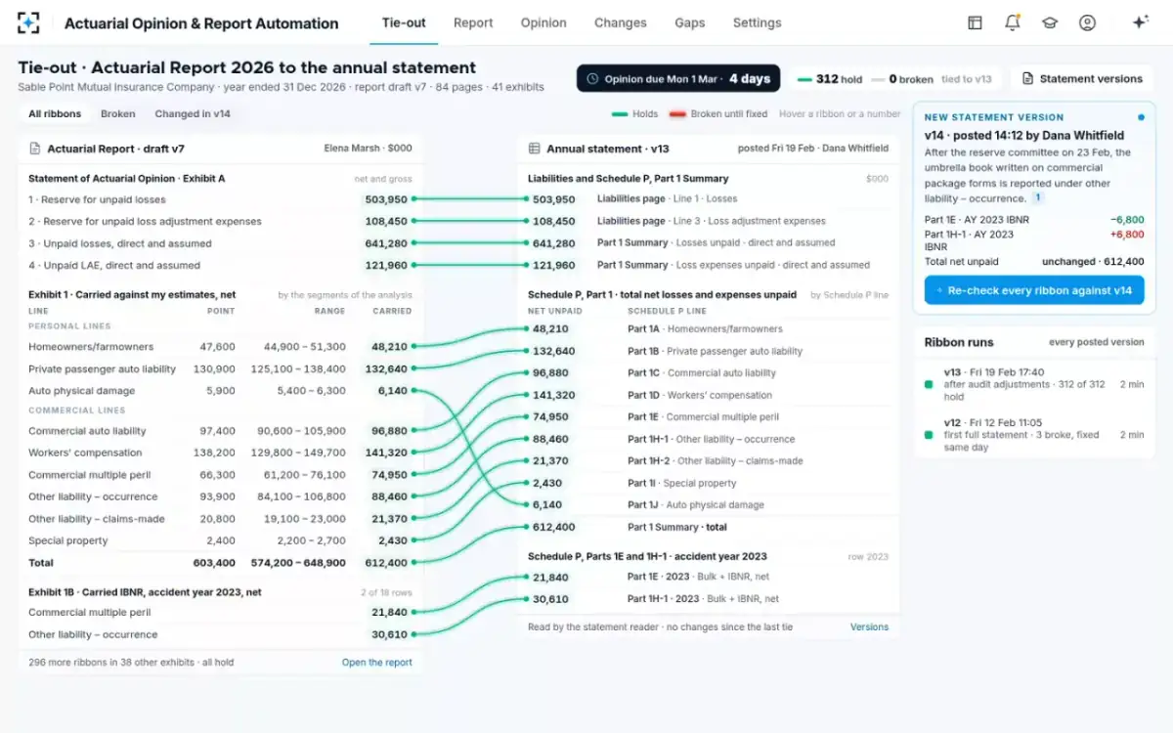
Task: Click report value 503,950 for unpaid losses
Action: (386, 199)
